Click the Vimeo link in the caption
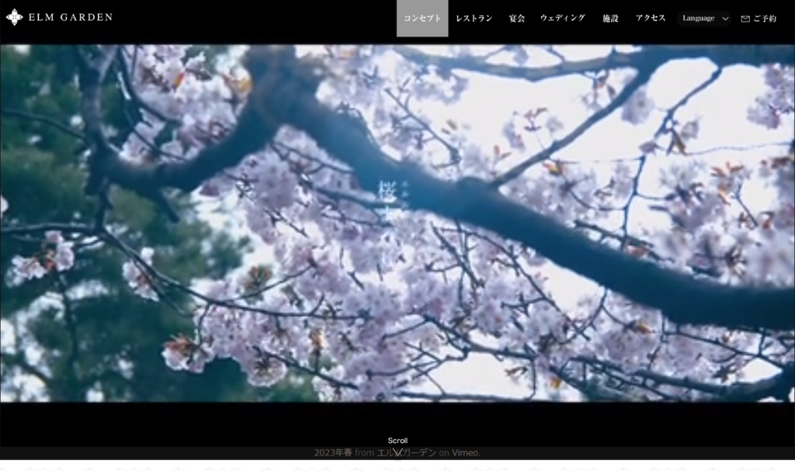 click(x=465, y=453)
